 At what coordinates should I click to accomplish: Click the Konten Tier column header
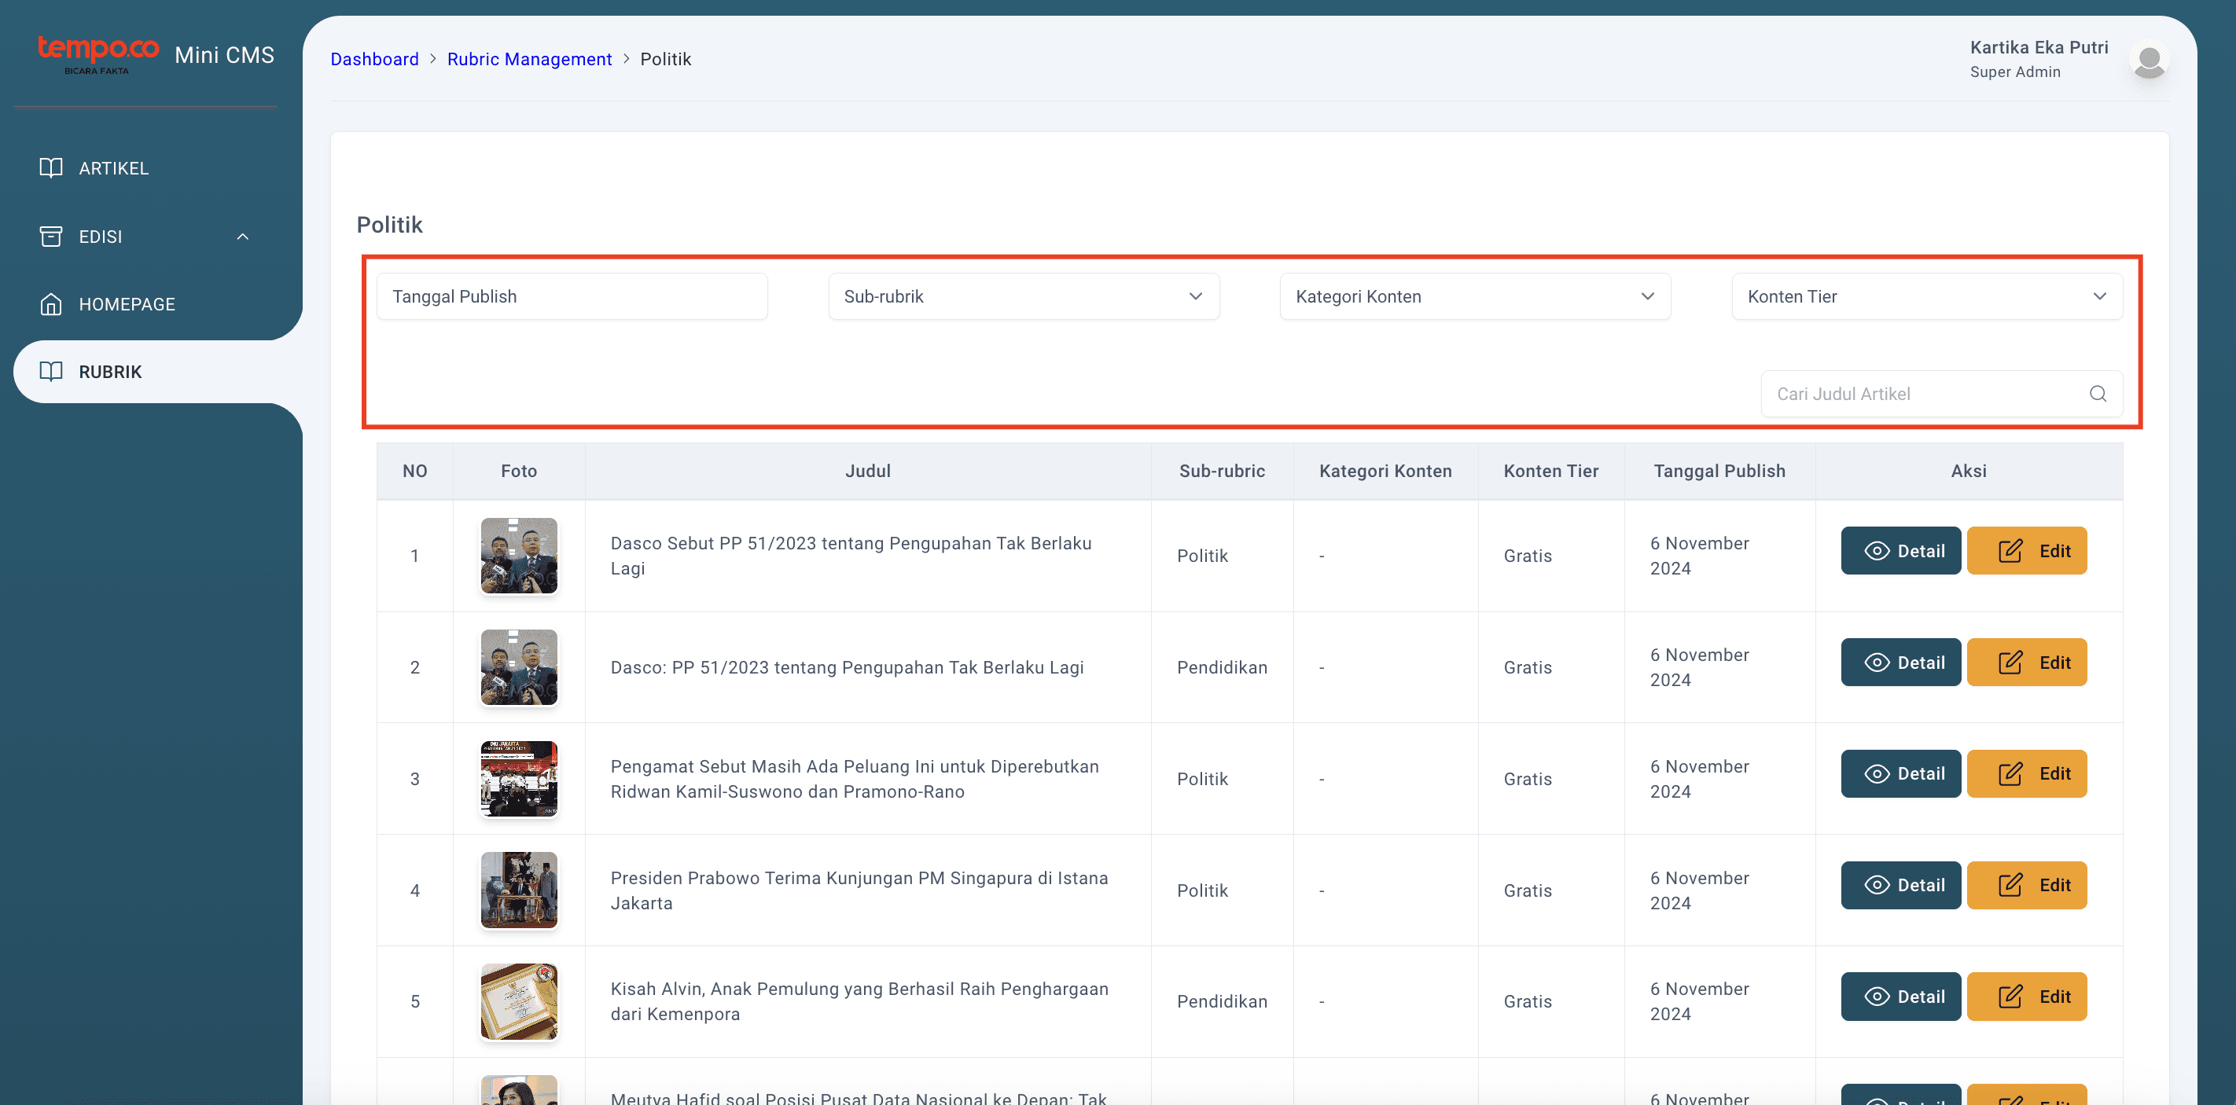(1550, 471)
